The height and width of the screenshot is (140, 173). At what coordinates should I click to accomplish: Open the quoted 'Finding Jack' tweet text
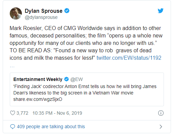pos(85,90)
